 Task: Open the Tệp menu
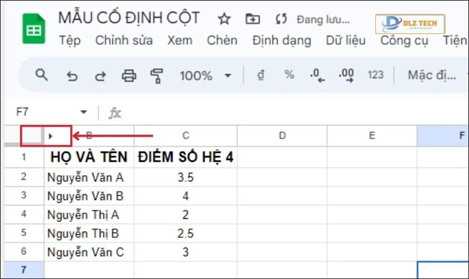[x=70, y=40]
